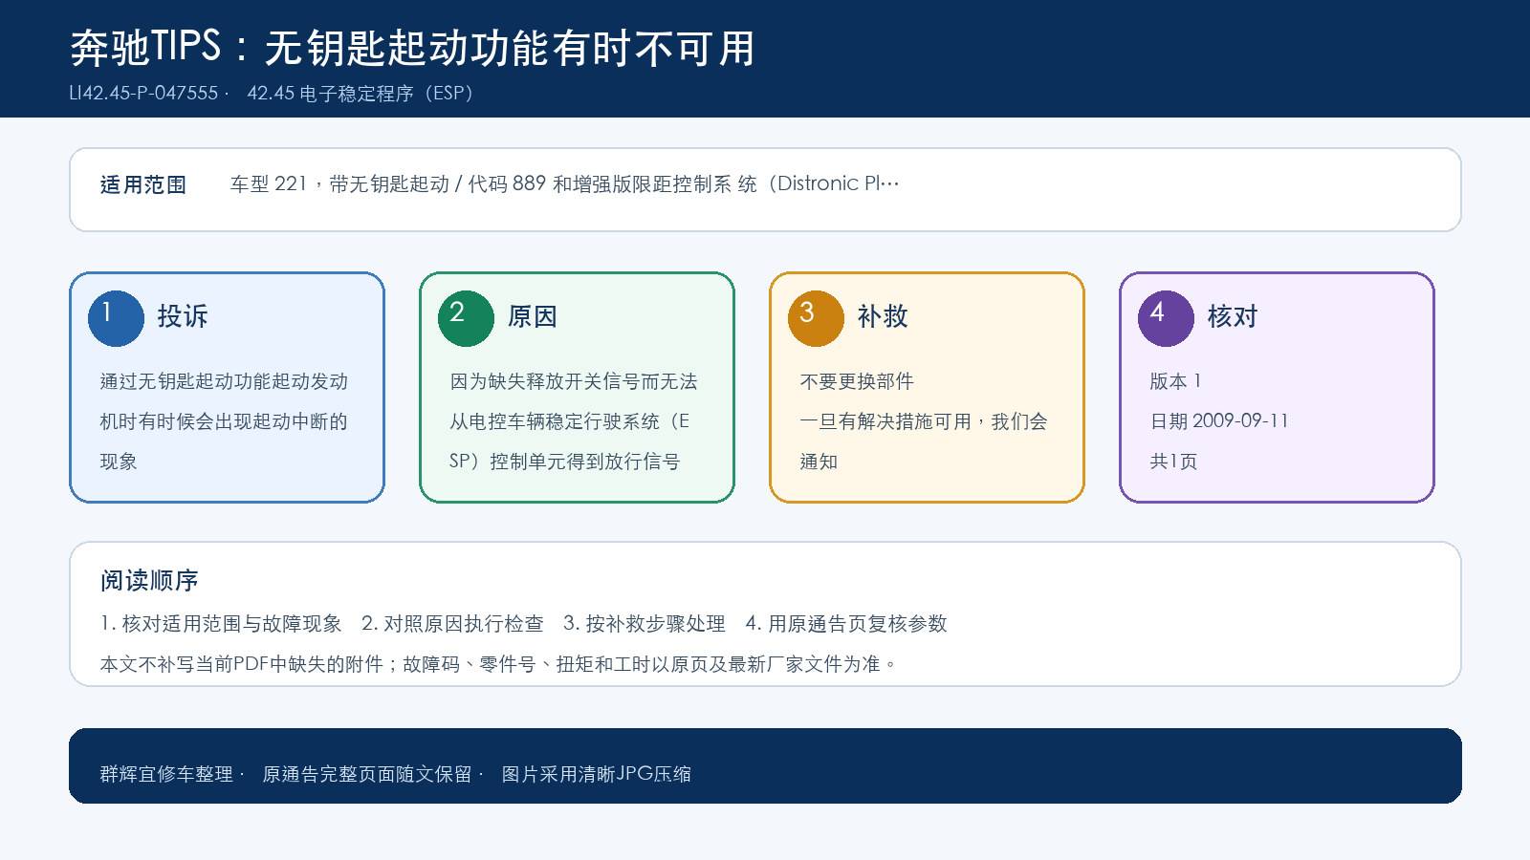Click the 适用范围 label
The width and height of the screenshot is (1530, 860).
coord(143,185)
